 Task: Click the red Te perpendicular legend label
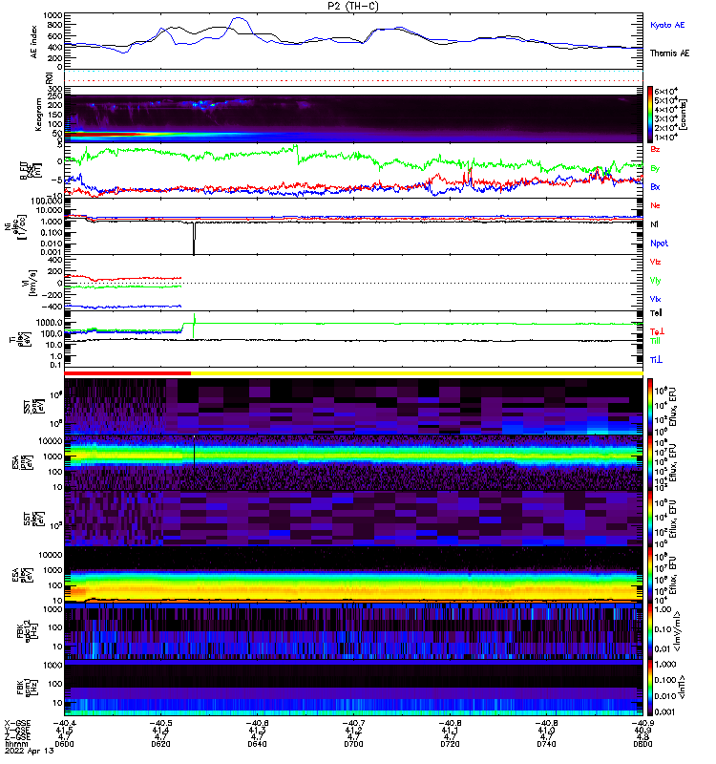pyautogui.click(x=657, y=331)
